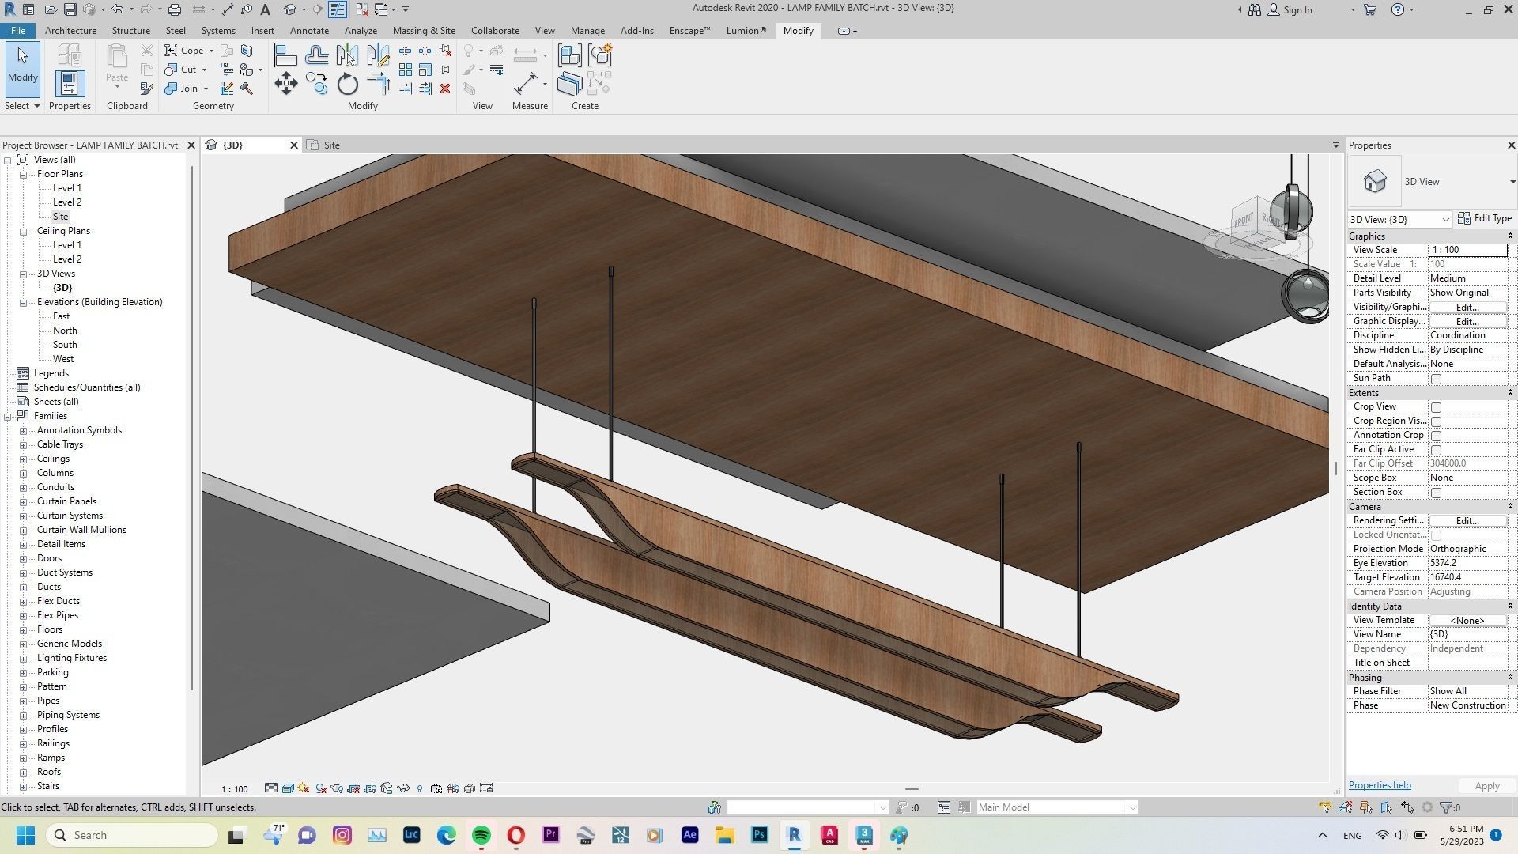Click the Print icon in the quick access toolbar
This screenshot has height=854, width=1518.
[175, 9]
